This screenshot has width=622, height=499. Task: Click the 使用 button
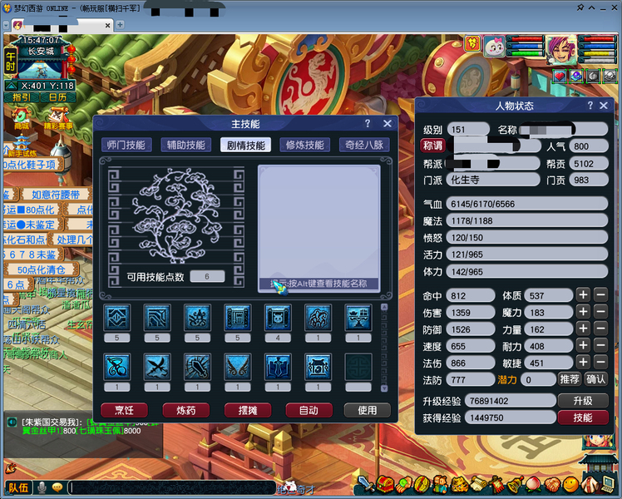pyautogui.click(x=368, y=410)
